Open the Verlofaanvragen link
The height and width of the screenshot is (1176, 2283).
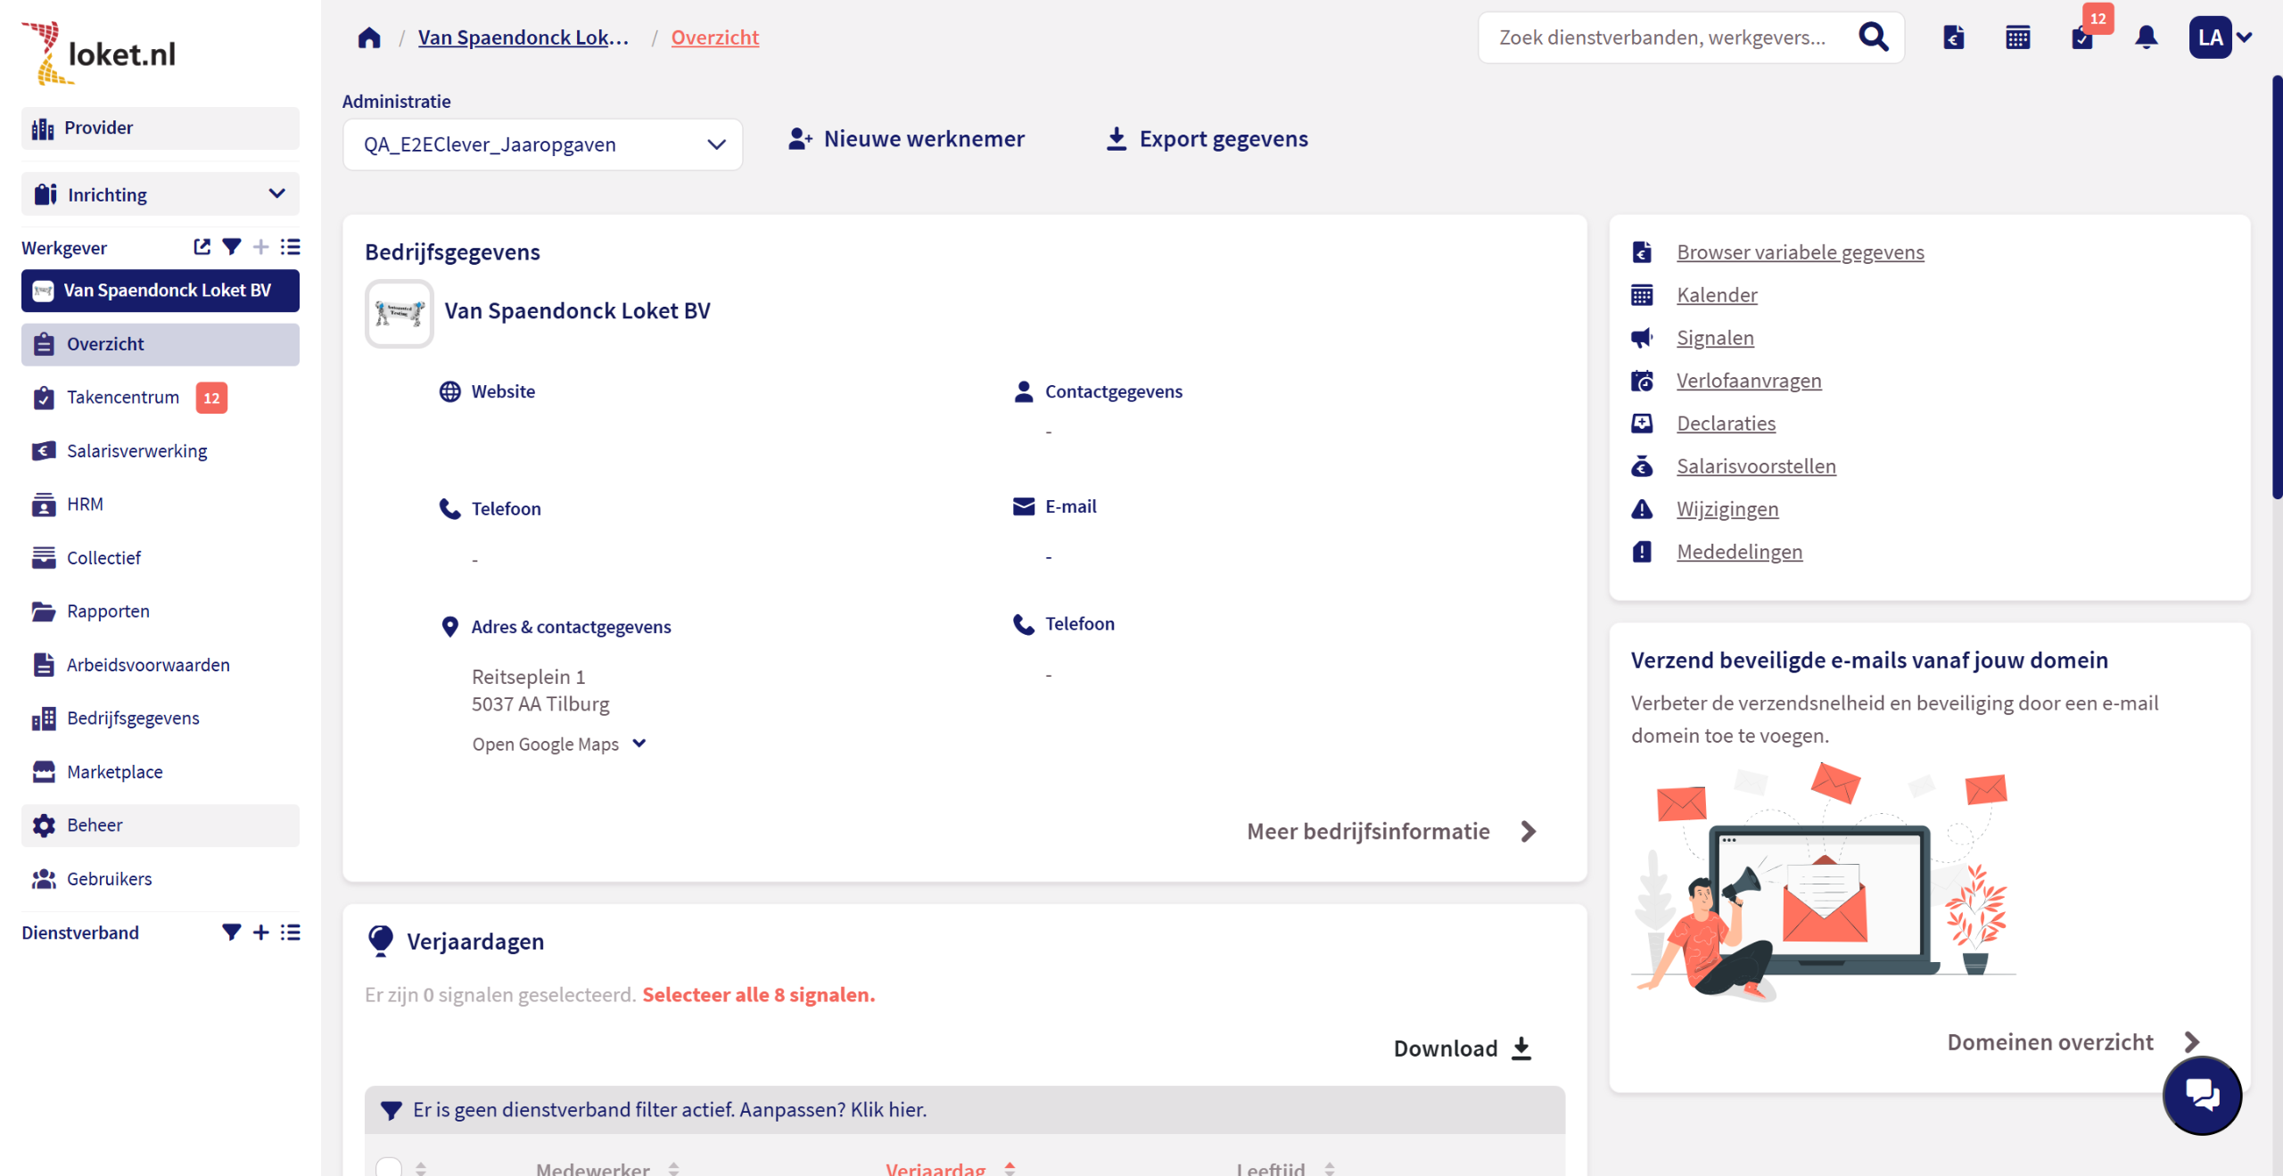pos(1748,381)
